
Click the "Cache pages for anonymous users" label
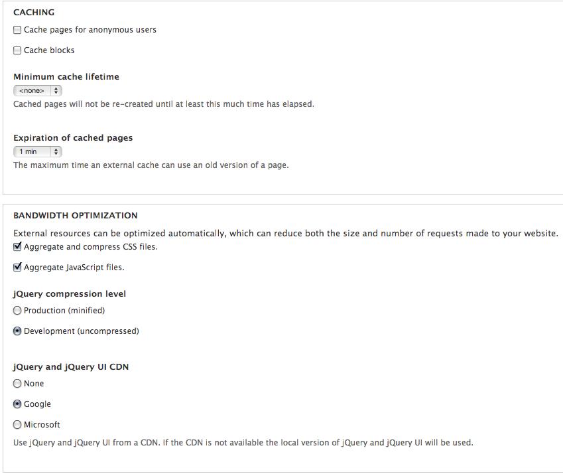pos(90,30)
